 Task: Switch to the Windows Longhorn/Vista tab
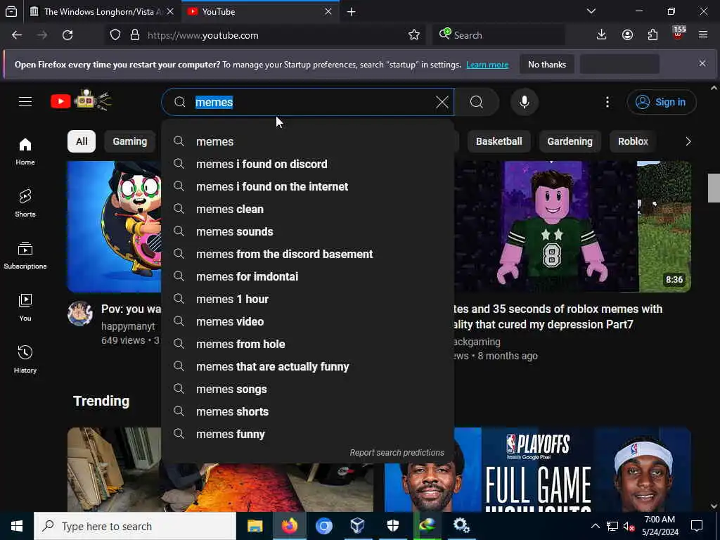click(x=101, y=12)
